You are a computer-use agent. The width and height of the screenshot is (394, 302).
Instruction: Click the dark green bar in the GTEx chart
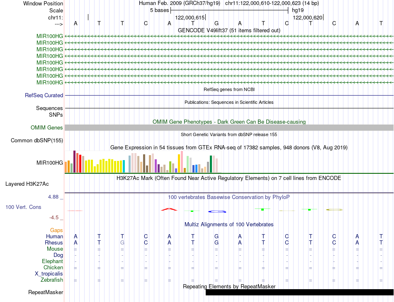tap(211, 164)
